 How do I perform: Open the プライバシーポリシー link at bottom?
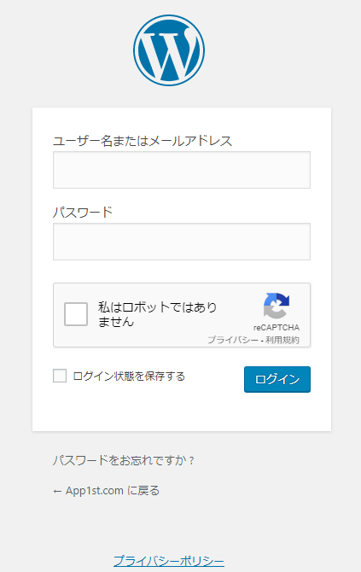click(x=169, y=561)
